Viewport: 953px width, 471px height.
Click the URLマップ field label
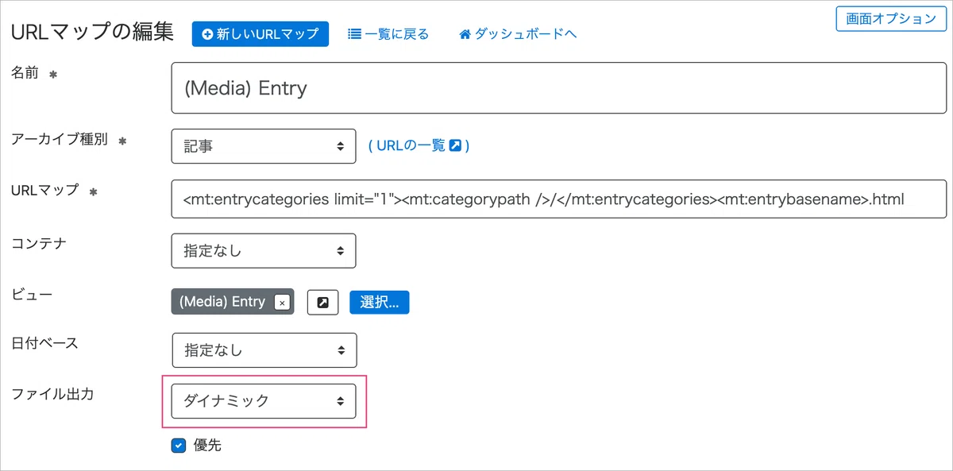tap(44, 189)
